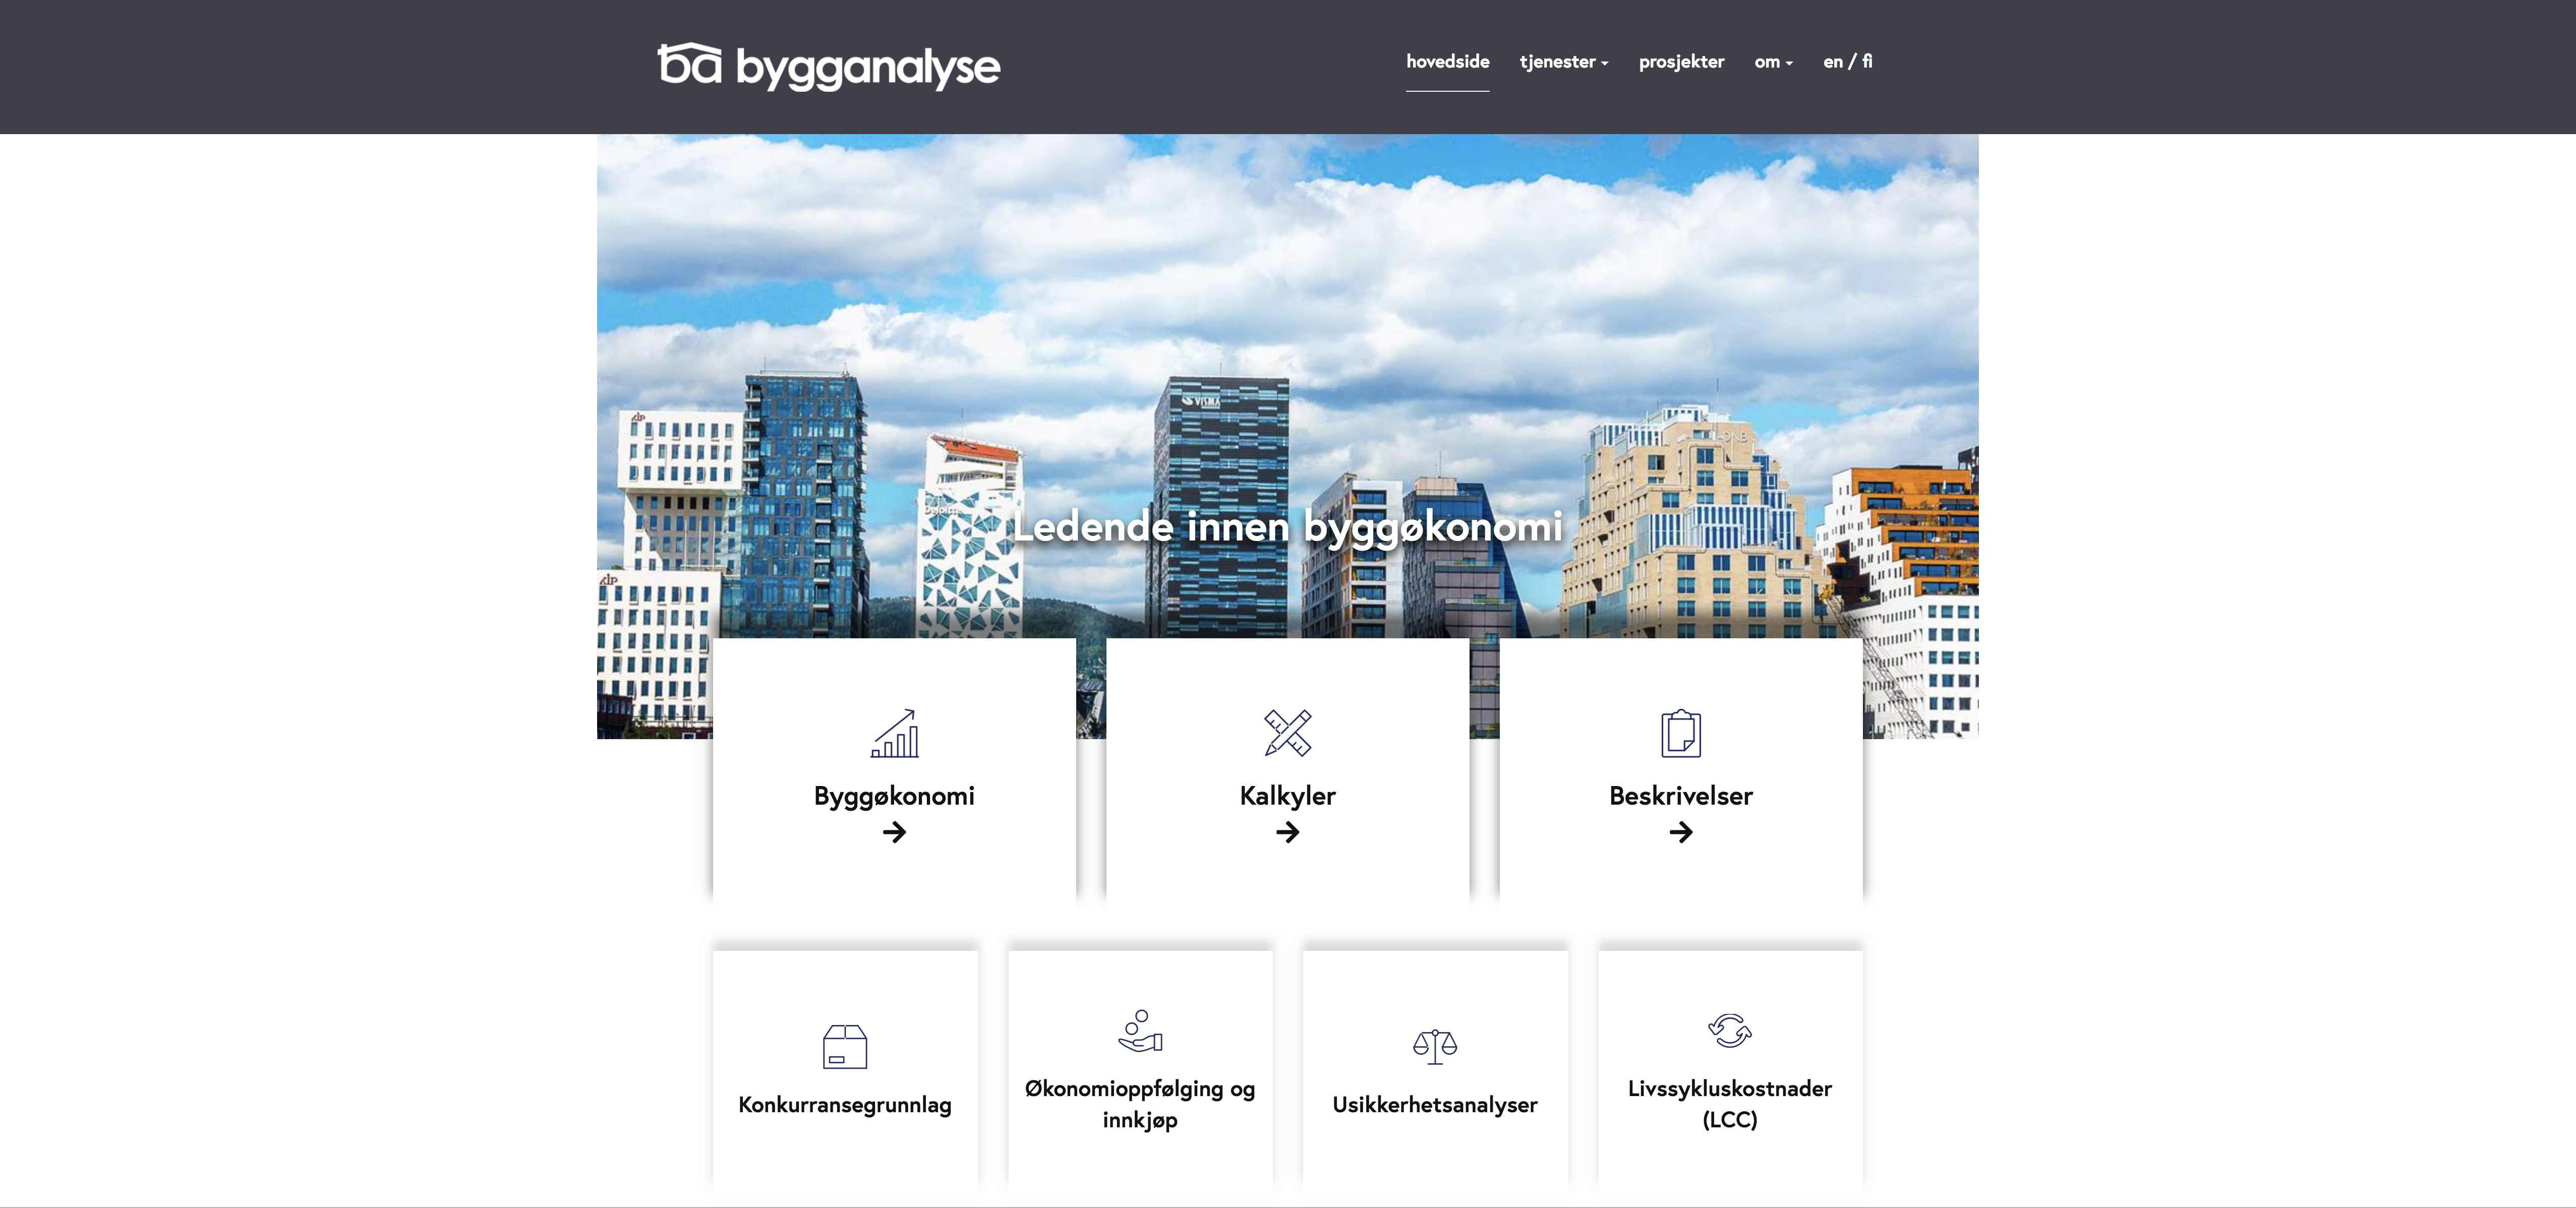
Task: Expand the om dropdown menu
Action: (1772, 62)
